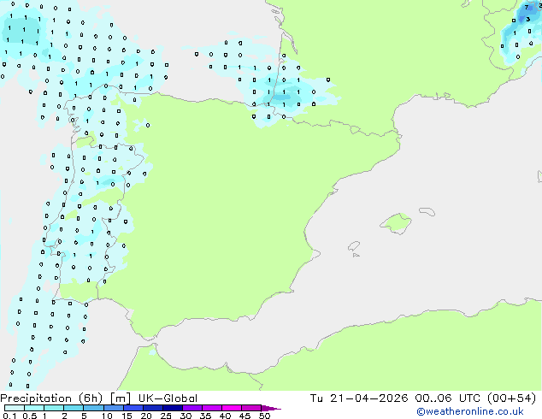The image size is (542, 419).
Task: Click the precipitation value '7' at top right
Action: point(527,7)
